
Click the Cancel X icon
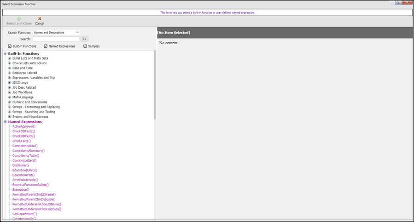pyautogui.click(x=40, y=19)
